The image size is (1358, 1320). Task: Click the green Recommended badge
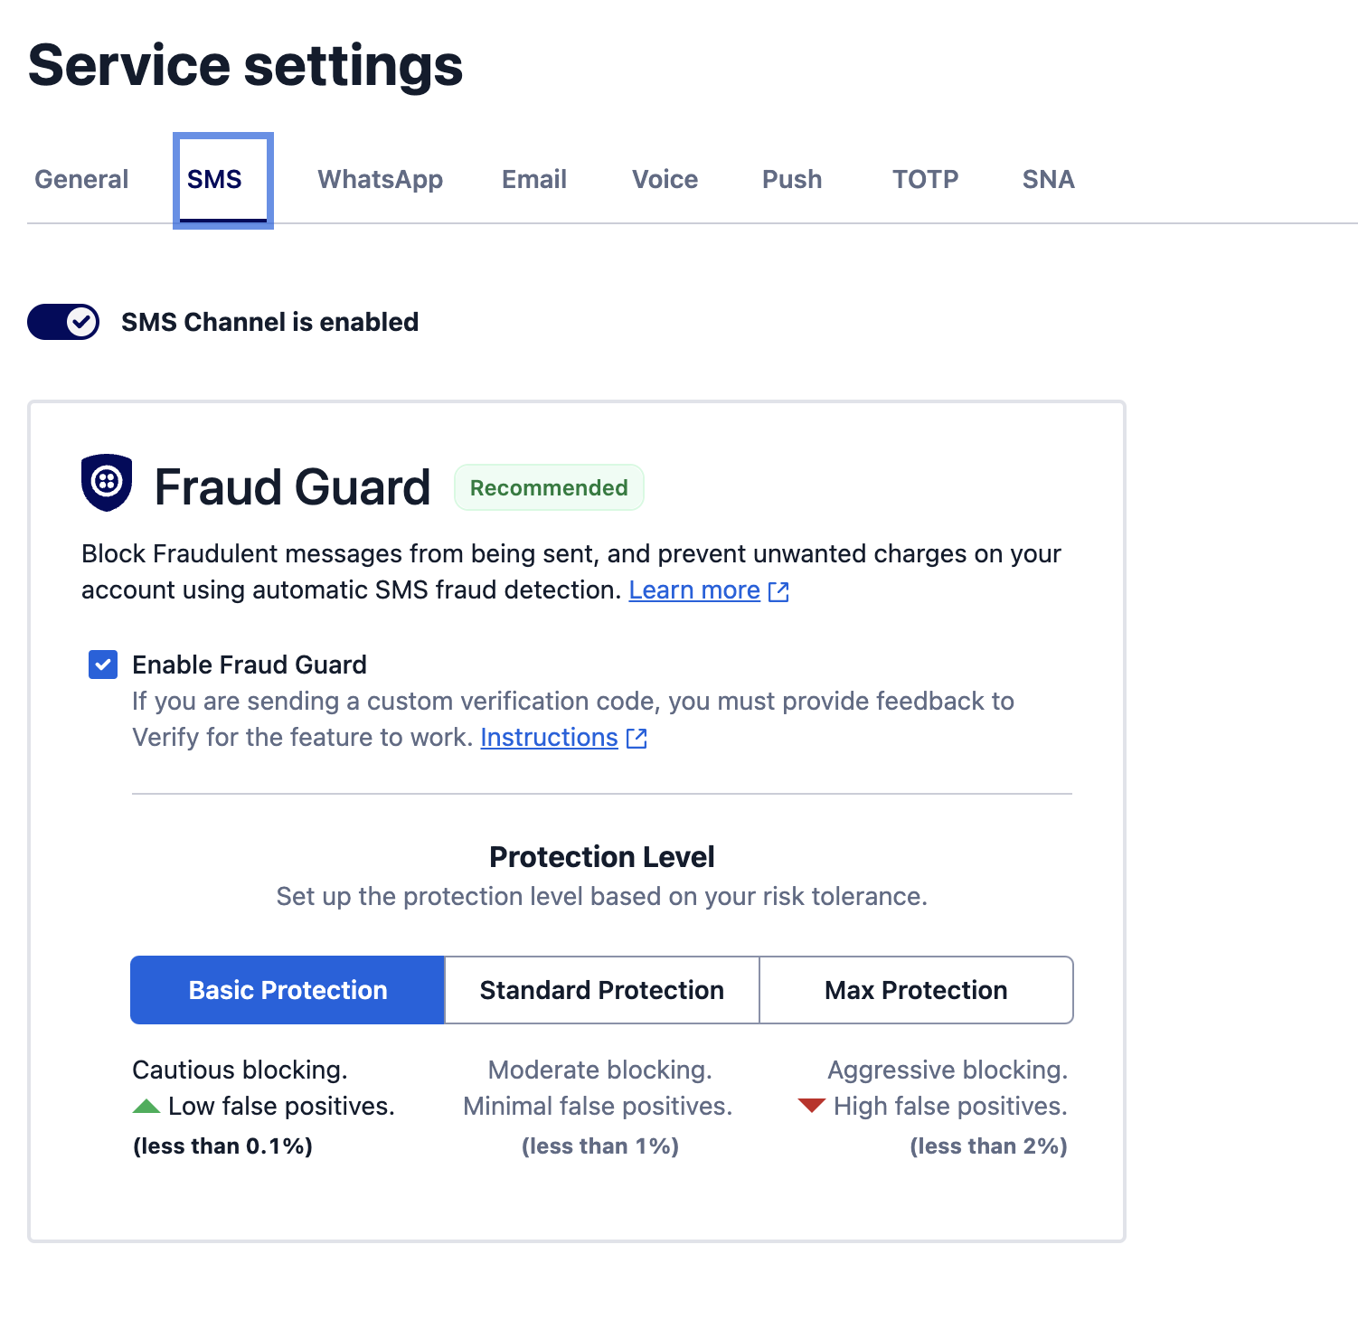pos(548,487)
